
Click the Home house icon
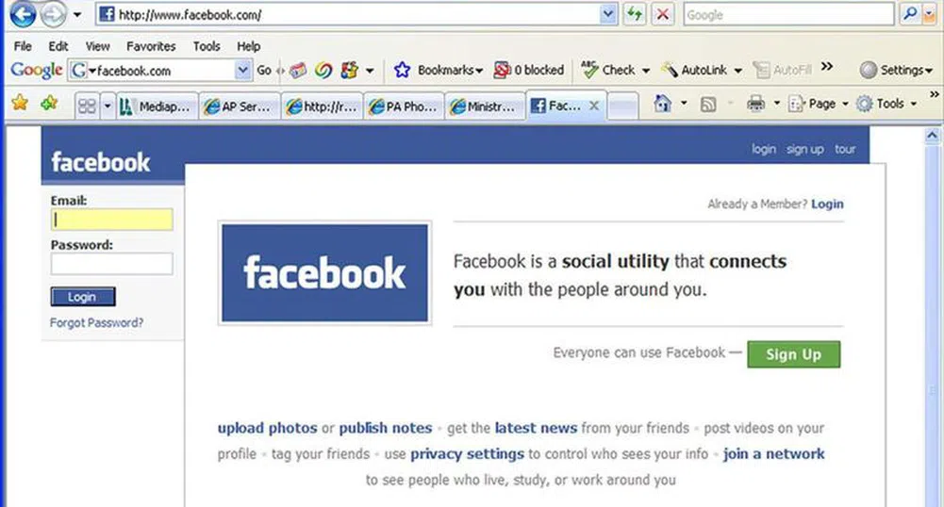662,104
